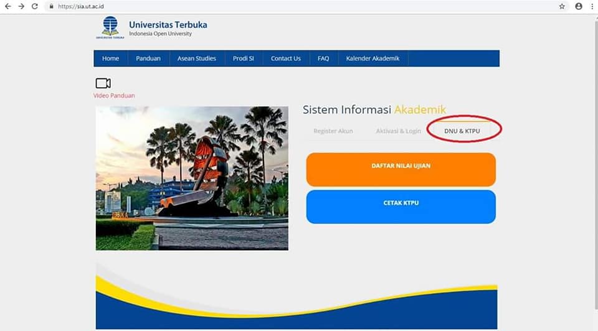Screen dimensions: 598x331
Task: Reload the page with refresh icon
Action: [35, 6]
